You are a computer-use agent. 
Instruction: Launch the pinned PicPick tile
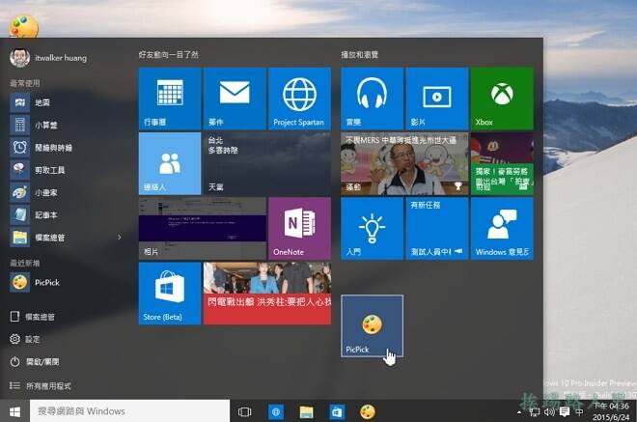click(x=373, y=326)
